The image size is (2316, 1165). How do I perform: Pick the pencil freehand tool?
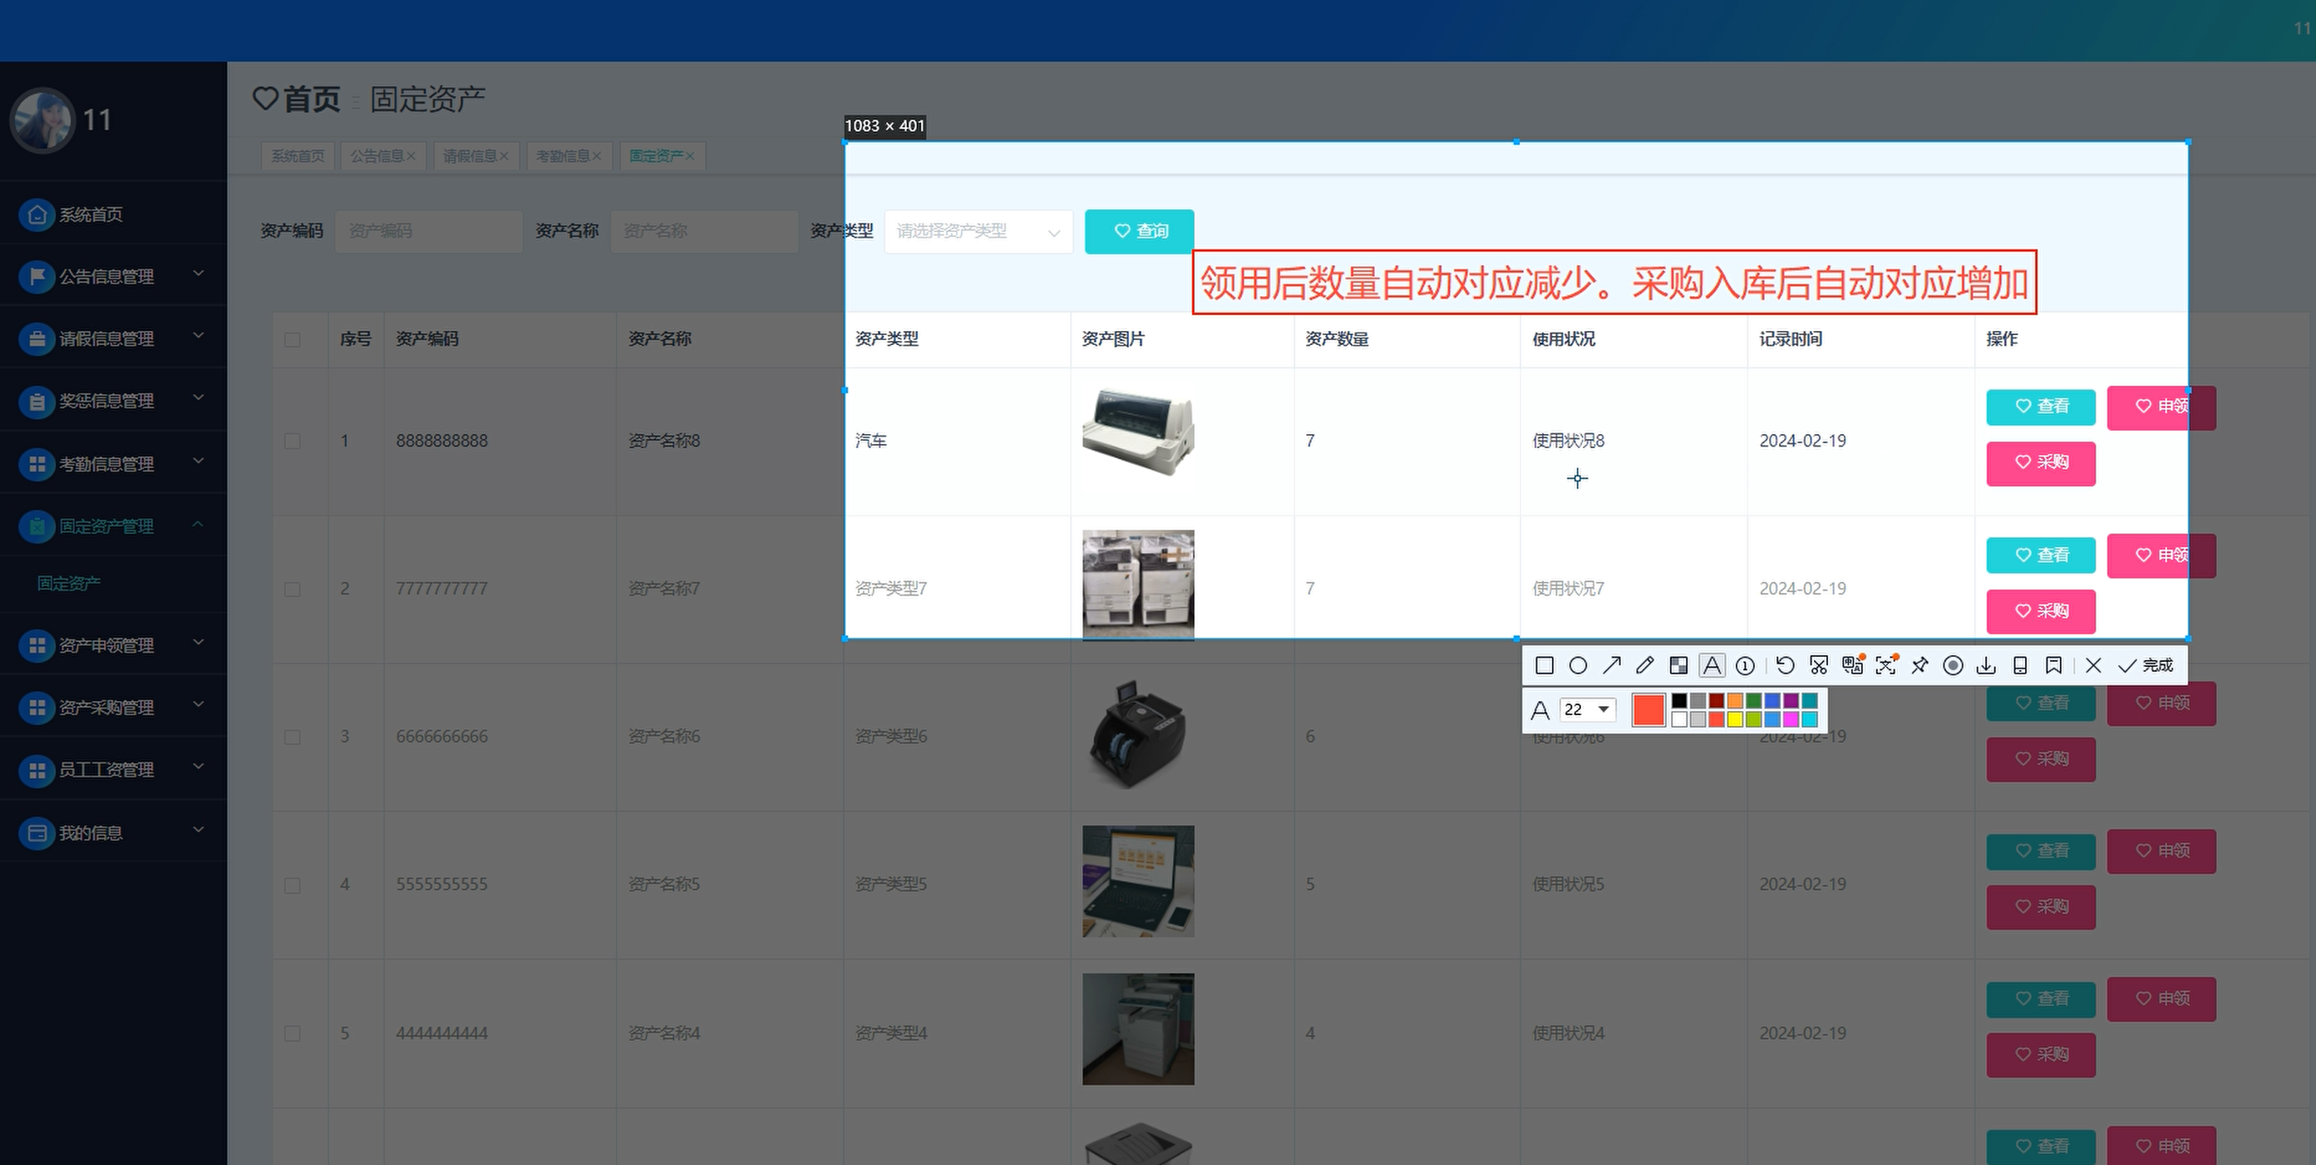pyautogui.click(x=1644, y=664)
